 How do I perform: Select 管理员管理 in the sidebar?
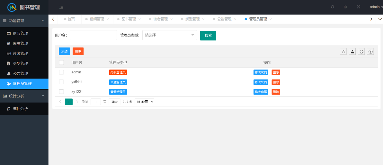24,84
